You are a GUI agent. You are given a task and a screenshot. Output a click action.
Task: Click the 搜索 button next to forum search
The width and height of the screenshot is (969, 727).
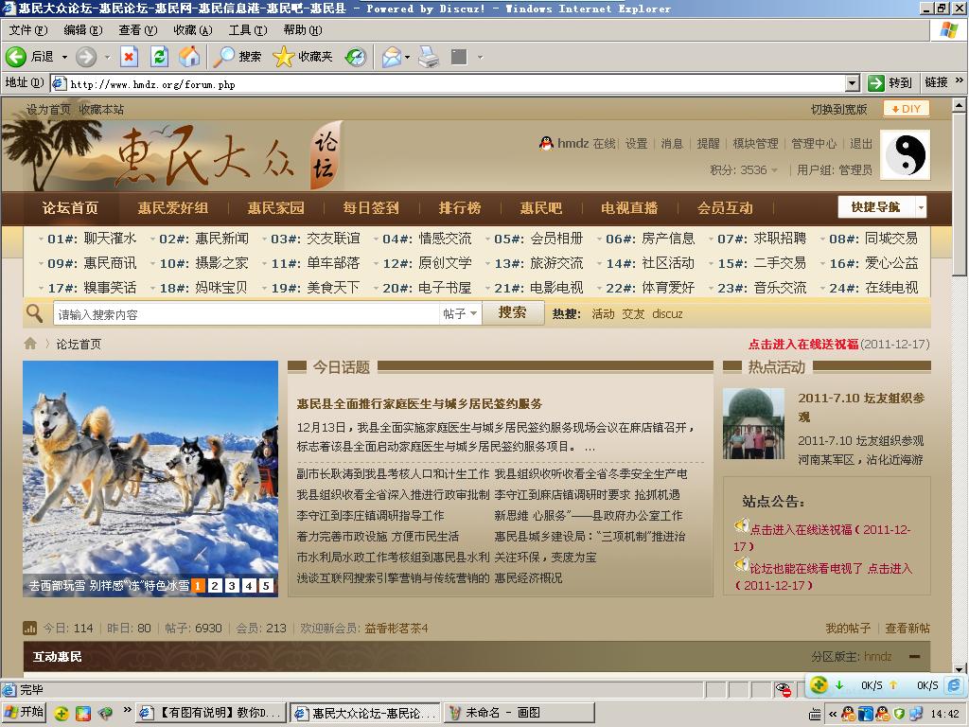pyautogui.click(x=512, y=312)
